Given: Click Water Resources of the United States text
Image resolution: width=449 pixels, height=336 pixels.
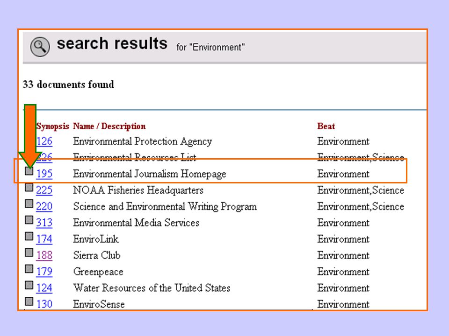Looking at the screenshot, I should click(152, 288).
